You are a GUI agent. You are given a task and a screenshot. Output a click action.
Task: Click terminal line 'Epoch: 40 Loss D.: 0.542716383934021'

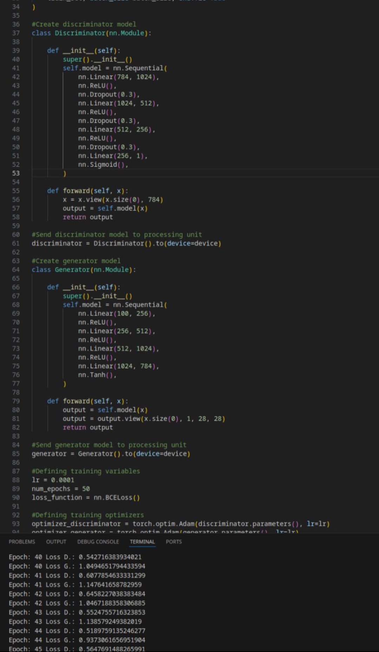coord(75,557)
